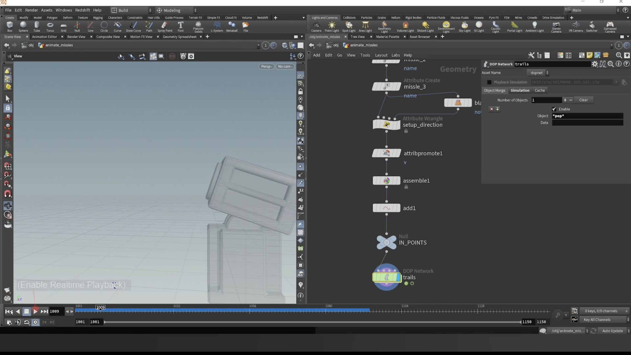Open the Key All Channels dropdown

[605, 319]
